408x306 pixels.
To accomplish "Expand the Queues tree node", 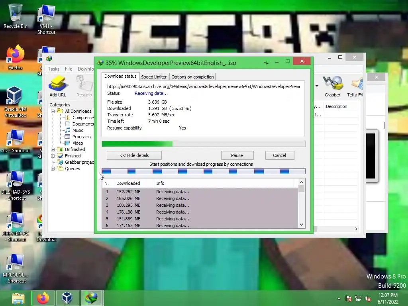I will [x=53, y=169].
